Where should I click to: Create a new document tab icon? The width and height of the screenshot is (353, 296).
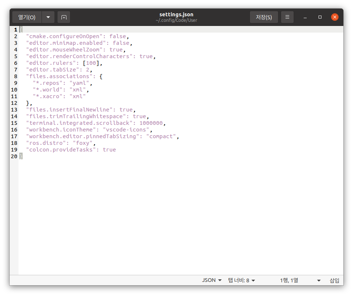(x=64, y=17)
